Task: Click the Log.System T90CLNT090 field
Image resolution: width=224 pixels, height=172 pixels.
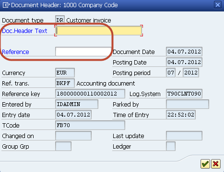Action: (x=184, y=94)
